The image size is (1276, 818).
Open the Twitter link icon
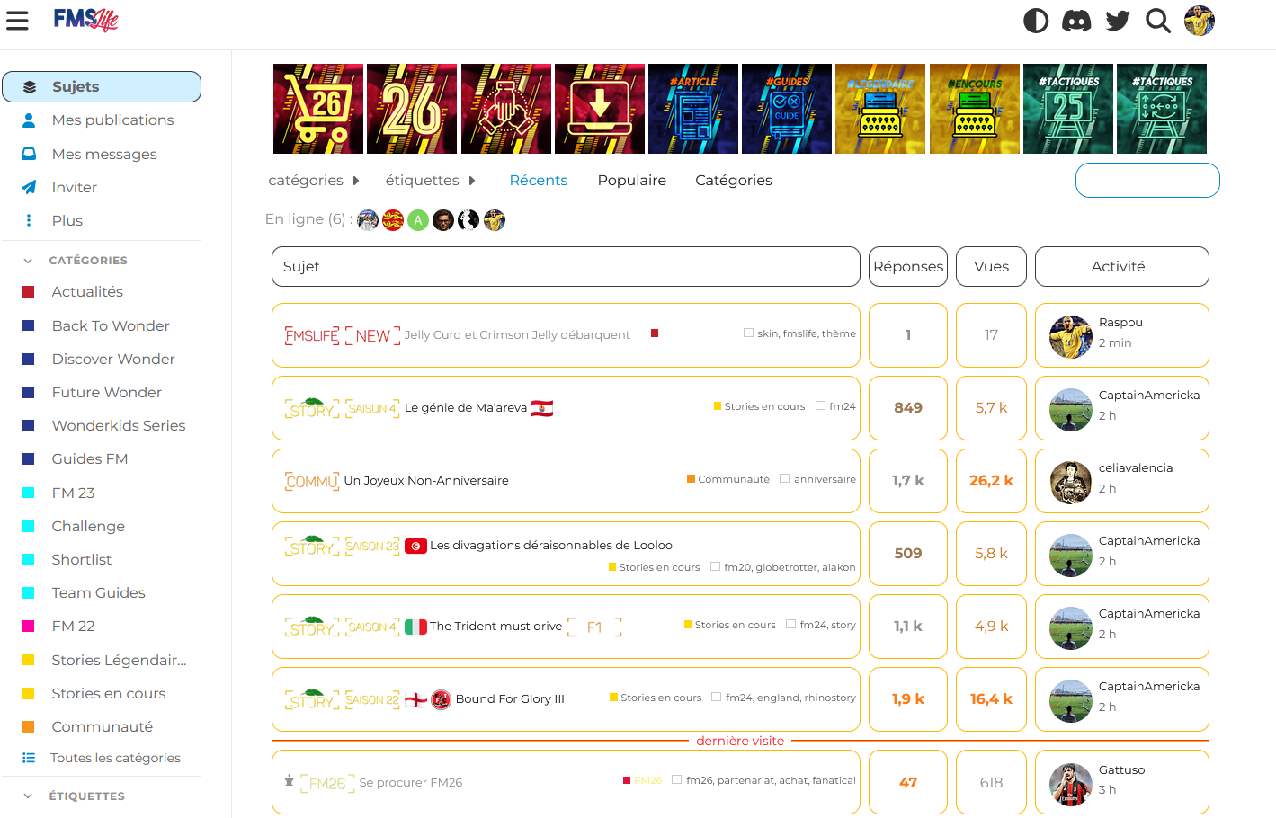click(1118, 21)
